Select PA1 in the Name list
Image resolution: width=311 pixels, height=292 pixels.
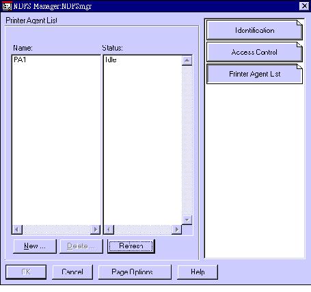point(20,59)
